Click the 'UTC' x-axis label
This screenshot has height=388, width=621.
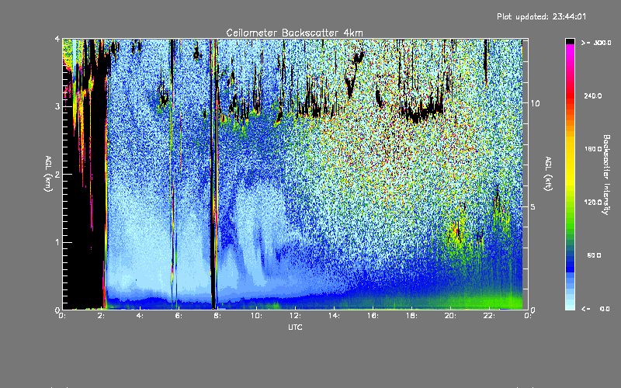(x=295, y=327)
